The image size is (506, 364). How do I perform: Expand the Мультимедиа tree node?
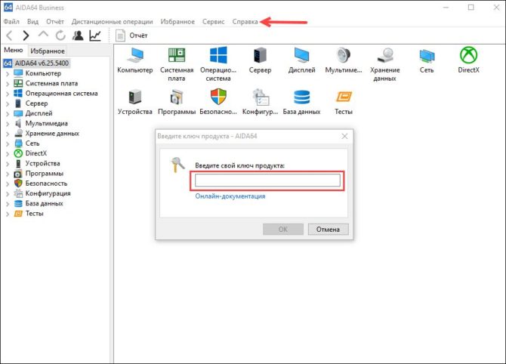click(x=8, y=124)
